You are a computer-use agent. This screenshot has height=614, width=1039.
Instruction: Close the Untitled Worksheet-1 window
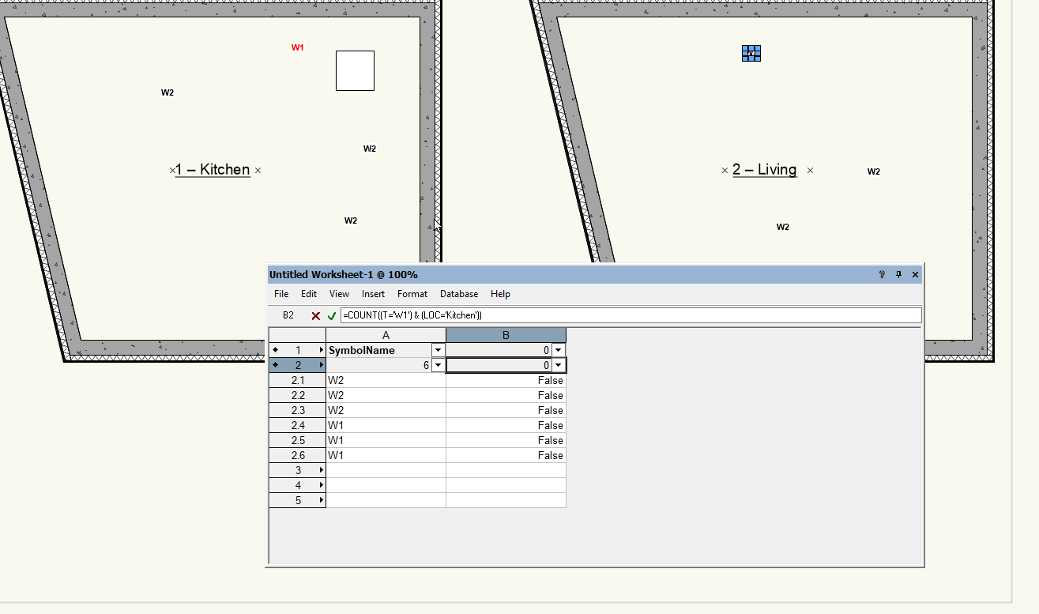pyautogui.click(x=916, y=275)
